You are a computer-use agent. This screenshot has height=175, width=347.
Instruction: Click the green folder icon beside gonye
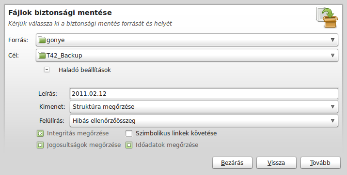click(x=42, y=40)
